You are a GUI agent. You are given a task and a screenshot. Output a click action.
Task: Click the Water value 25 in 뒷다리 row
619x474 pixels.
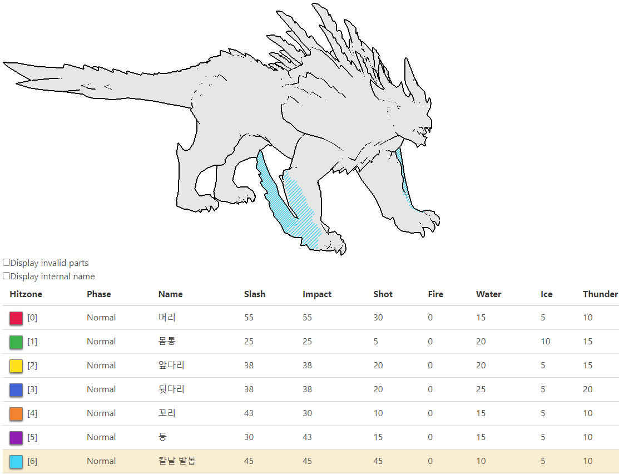pyautogui.click(x=481, y=389)
